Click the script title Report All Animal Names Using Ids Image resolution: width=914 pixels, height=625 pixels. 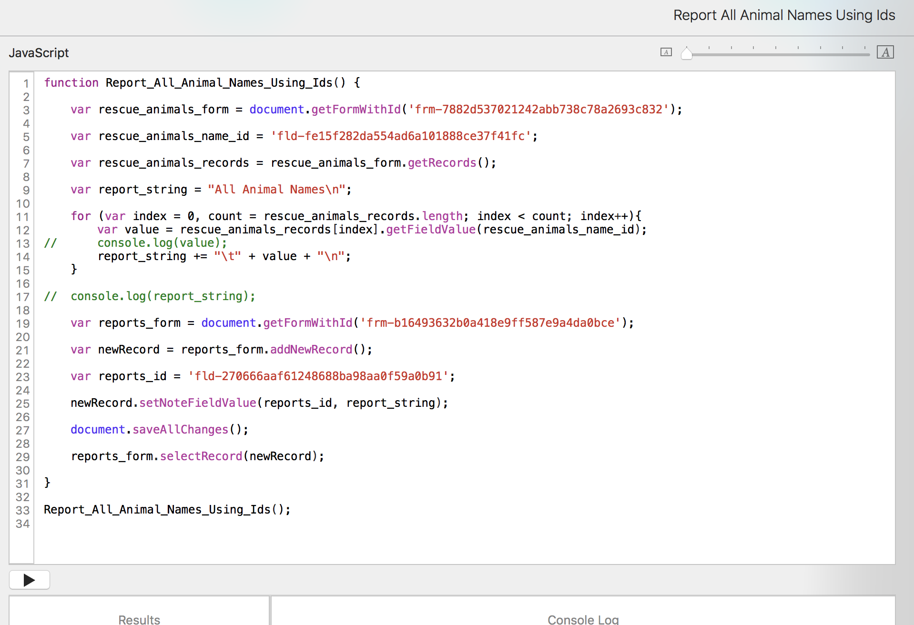784,15
